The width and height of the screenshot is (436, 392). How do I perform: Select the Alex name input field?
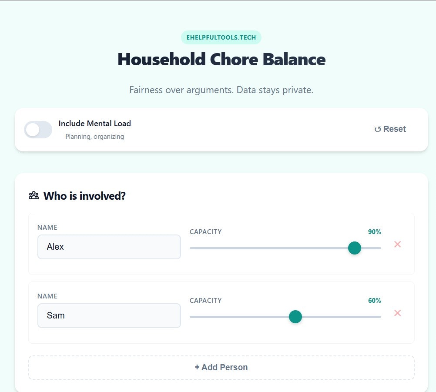pyautogui.click(x=109, y=247)
